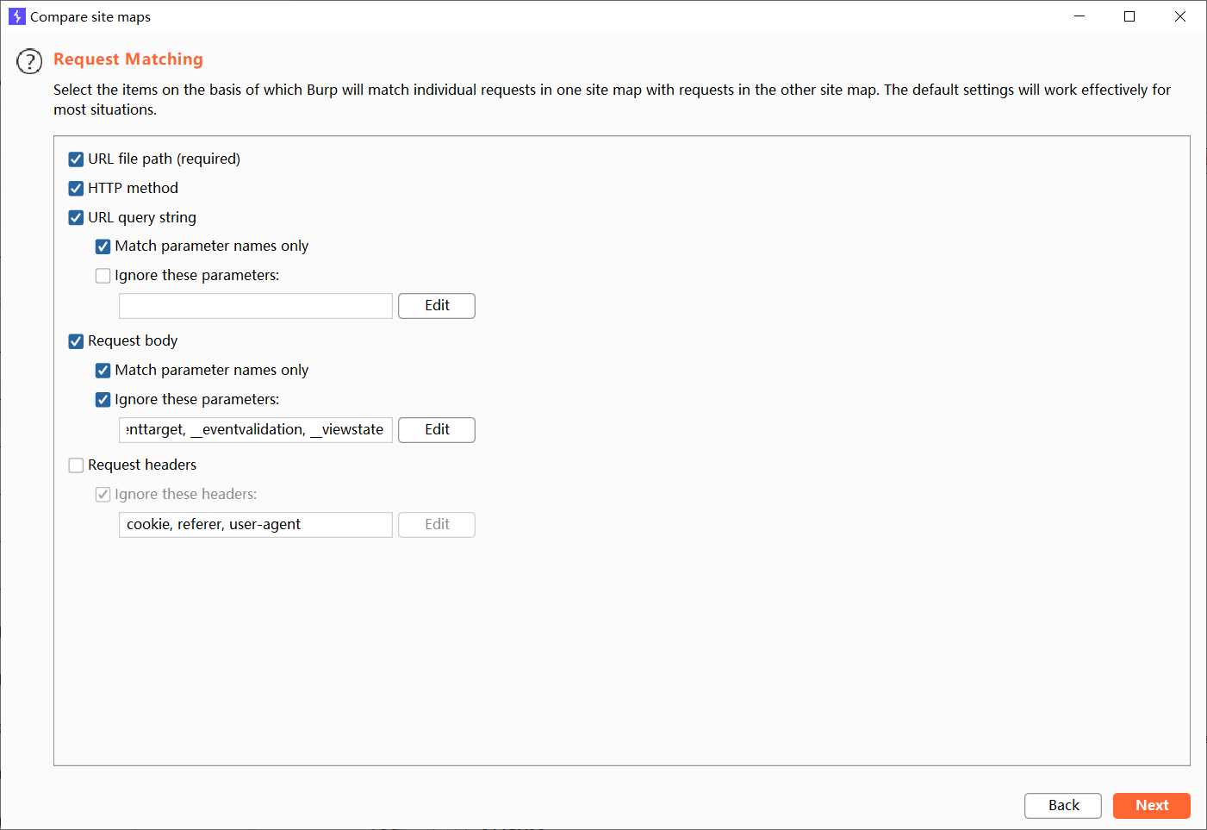
Task: Go Back to the previous step
Action: click(1063, 806)
